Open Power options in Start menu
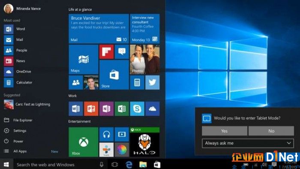Image resolution: width=300 pixels, height=169 pixels. point(14,141)
